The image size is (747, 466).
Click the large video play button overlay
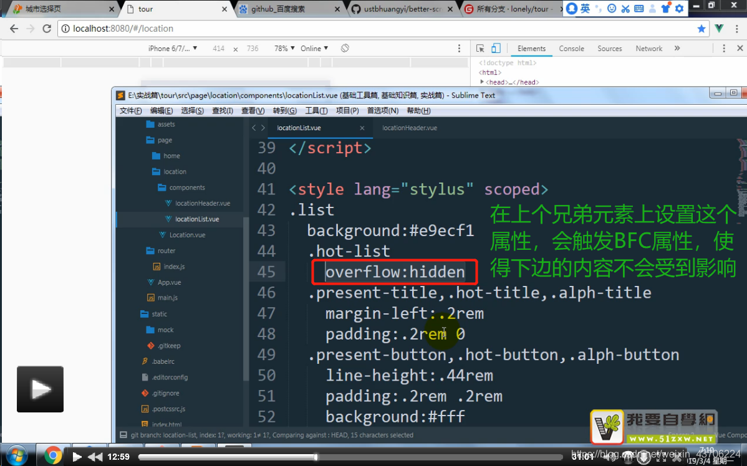point(40,389)
